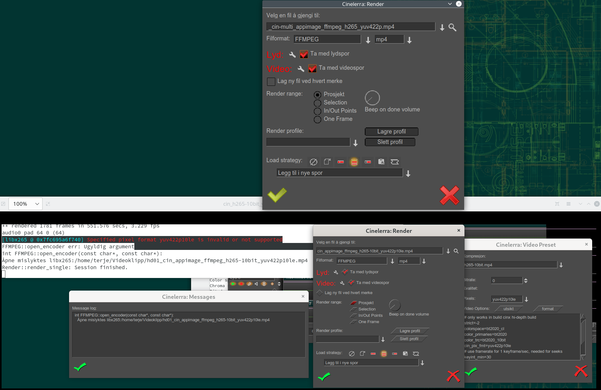The image size is (601, 390).
Task: Select 'Insert nothing' load strategy in upper Render dialog
Action: (313, 162)
